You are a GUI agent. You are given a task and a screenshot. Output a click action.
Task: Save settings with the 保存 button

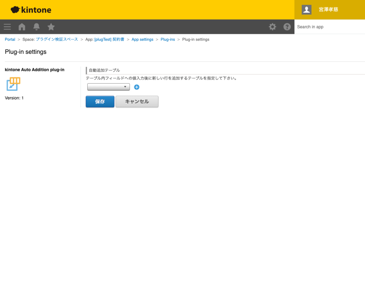(x=100, y=102)
